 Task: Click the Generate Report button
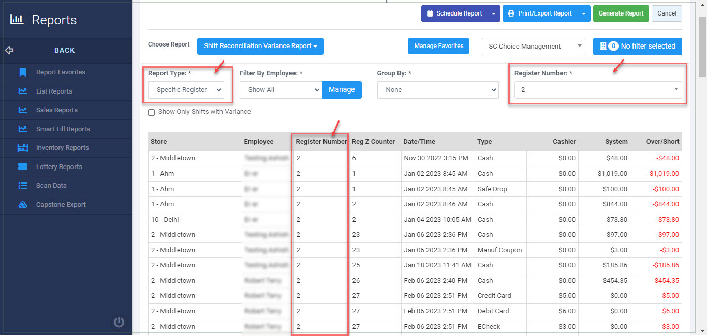[621, 13]
